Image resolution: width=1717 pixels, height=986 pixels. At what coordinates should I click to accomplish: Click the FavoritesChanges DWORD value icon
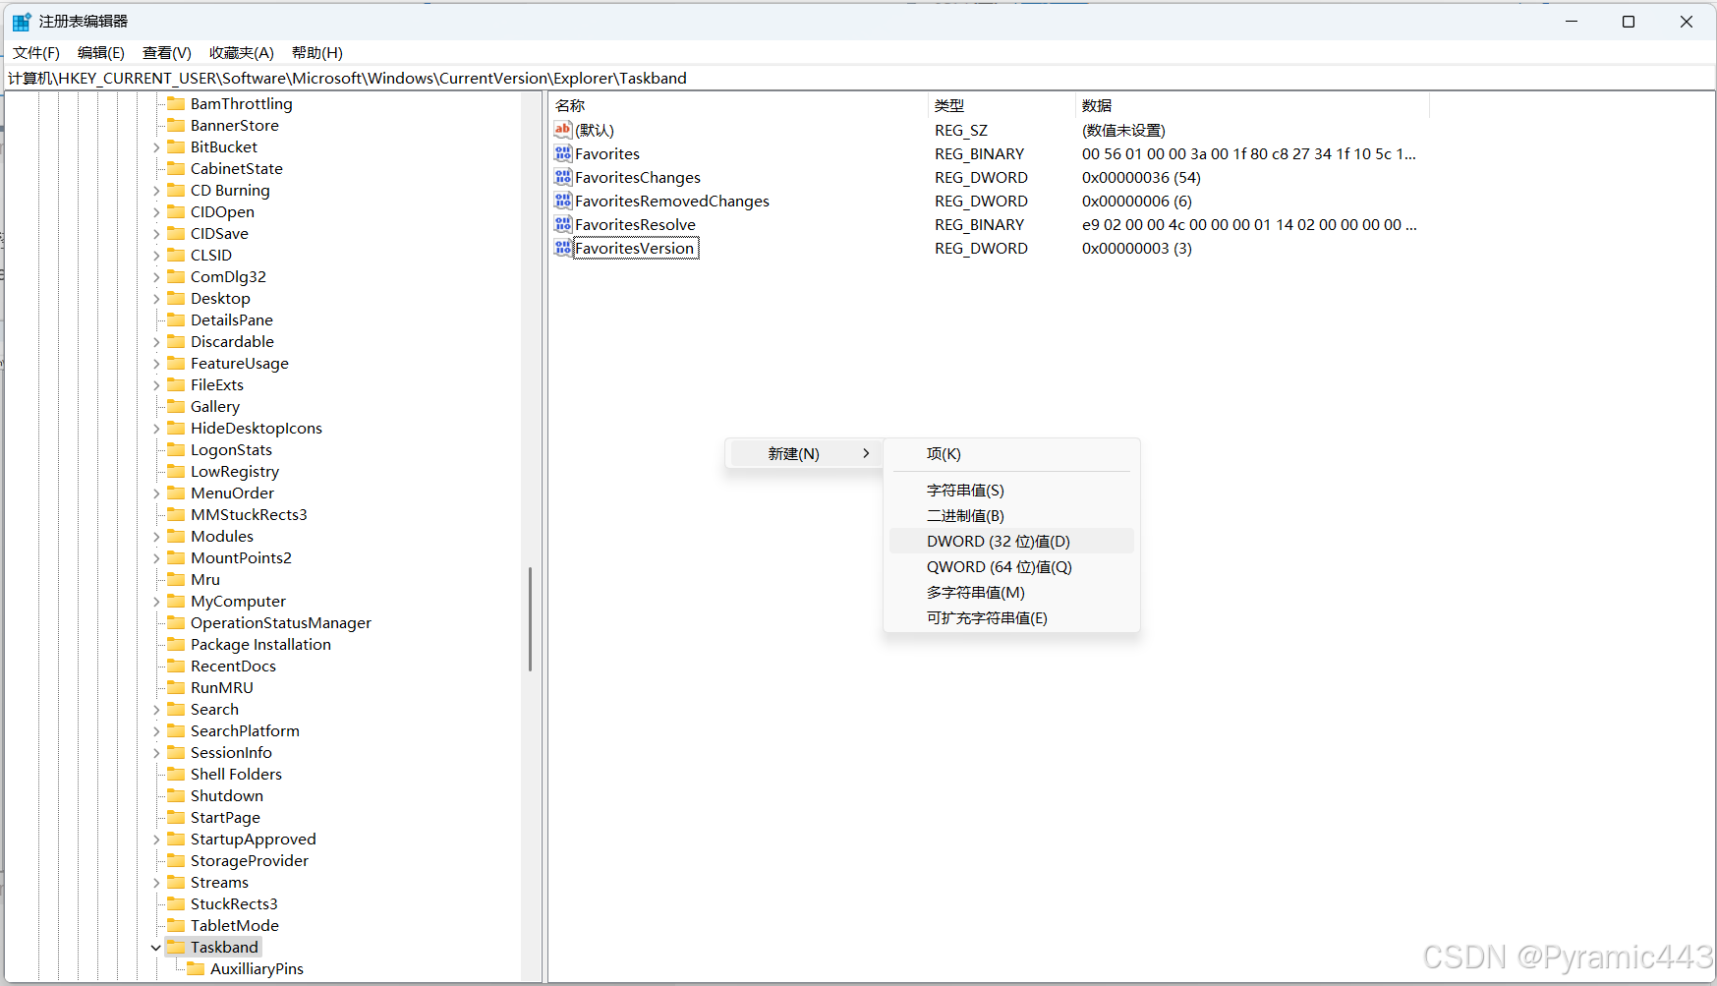pyautogui.click(x=563, y=177)
